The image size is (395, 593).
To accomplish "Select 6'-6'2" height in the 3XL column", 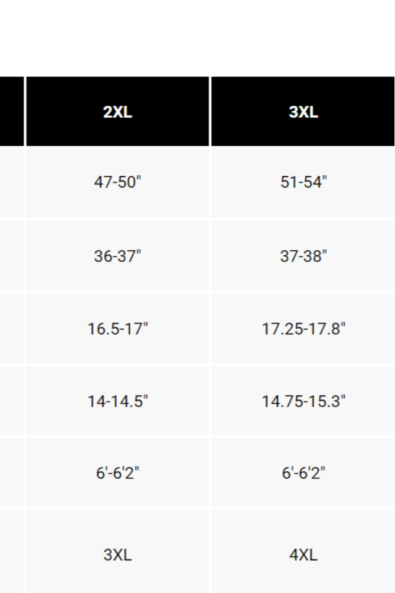I will click(x=304, y=473).
